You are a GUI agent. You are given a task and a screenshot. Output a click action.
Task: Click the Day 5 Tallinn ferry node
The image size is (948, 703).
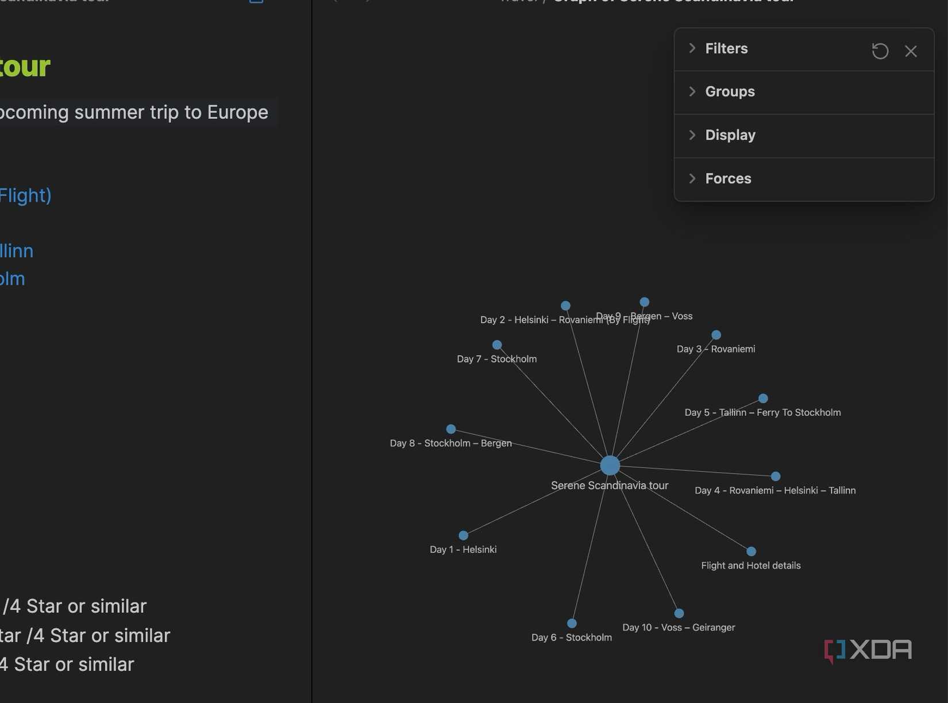(x=762, y=397)
